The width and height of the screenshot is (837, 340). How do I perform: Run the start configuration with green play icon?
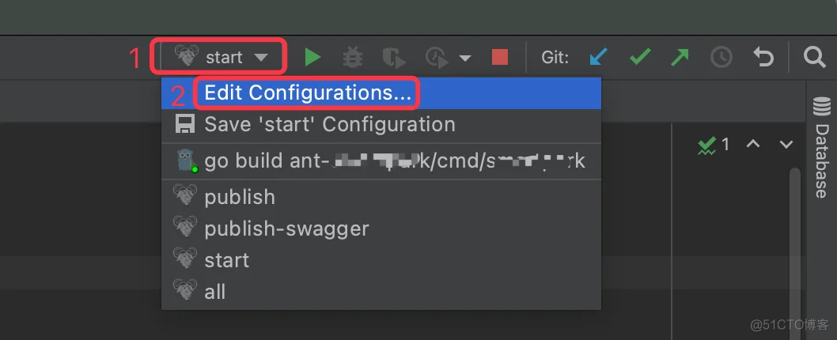coord(312,57)
